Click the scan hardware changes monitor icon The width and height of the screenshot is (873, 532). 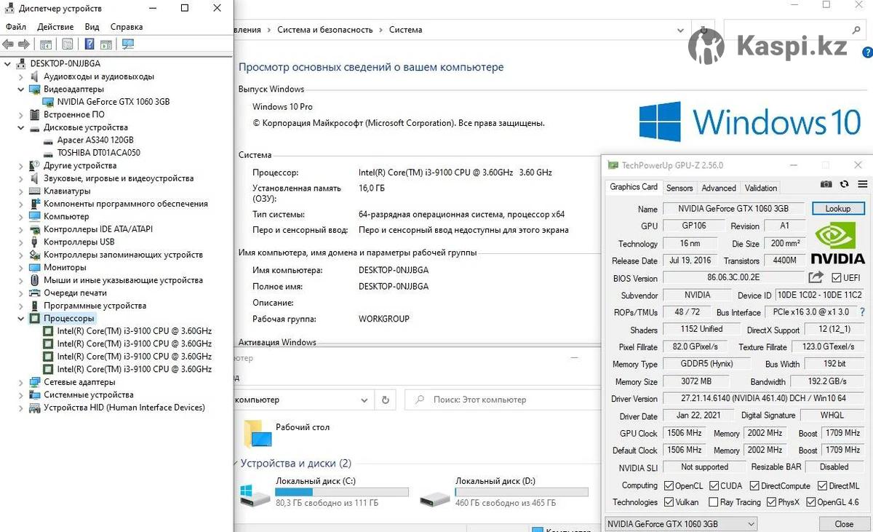pyautogui.click(x=128, y=44)
